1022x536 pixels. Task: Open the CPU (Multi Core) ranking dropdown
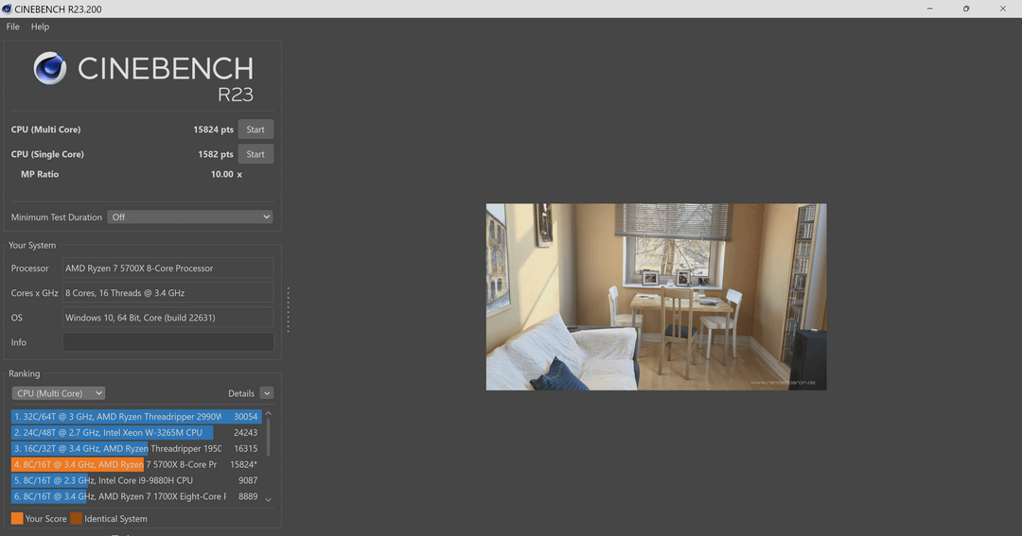click(x=59, y=393)
